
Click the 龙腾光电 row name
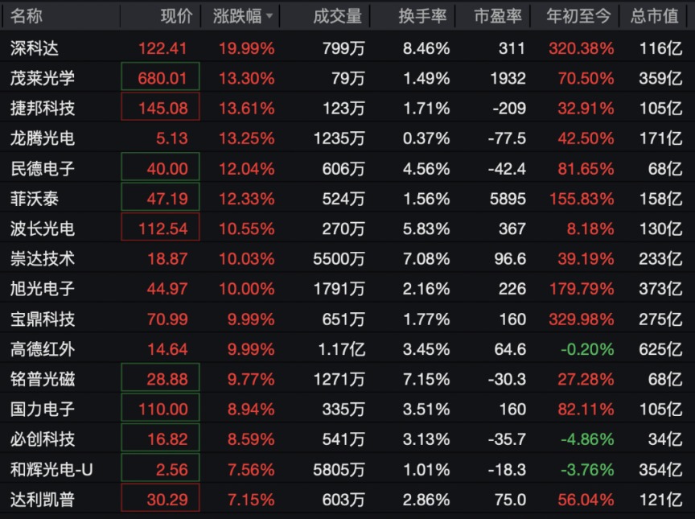coord(43,138)
